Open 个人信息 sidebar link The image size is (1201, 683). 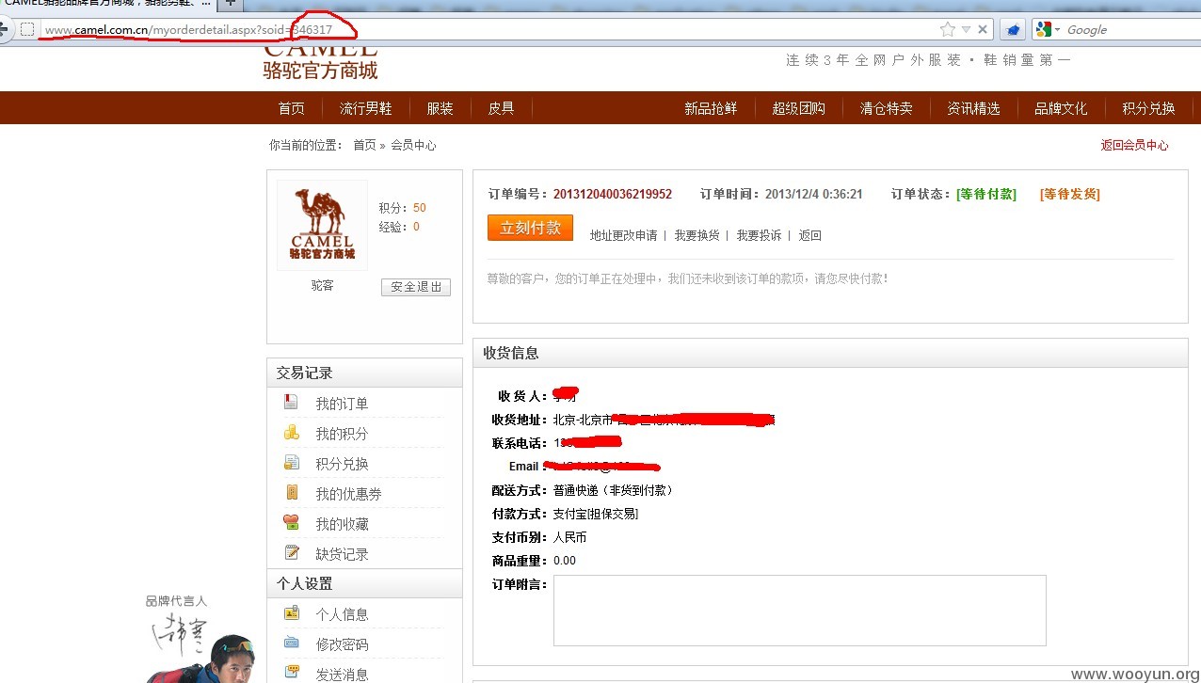click(342, 614)
